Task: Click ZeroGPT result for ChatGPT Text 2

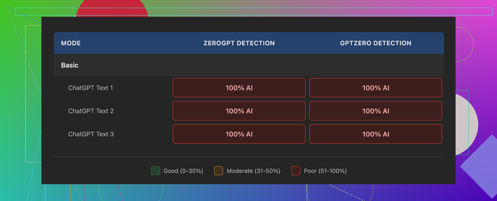Action: coord(239,111)
